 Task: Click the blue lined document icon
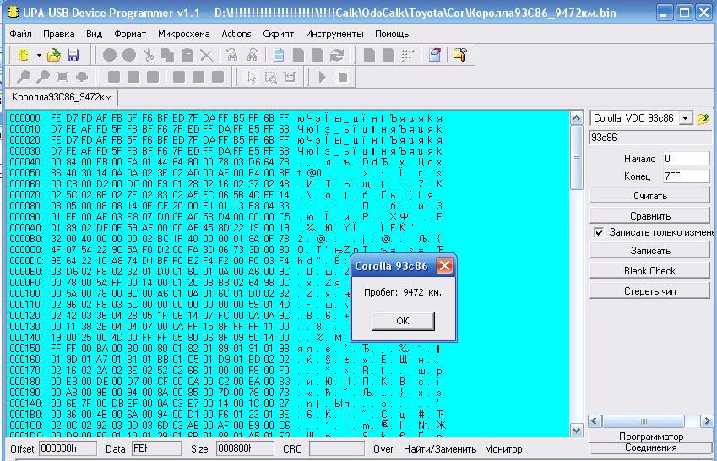(278, 56)
